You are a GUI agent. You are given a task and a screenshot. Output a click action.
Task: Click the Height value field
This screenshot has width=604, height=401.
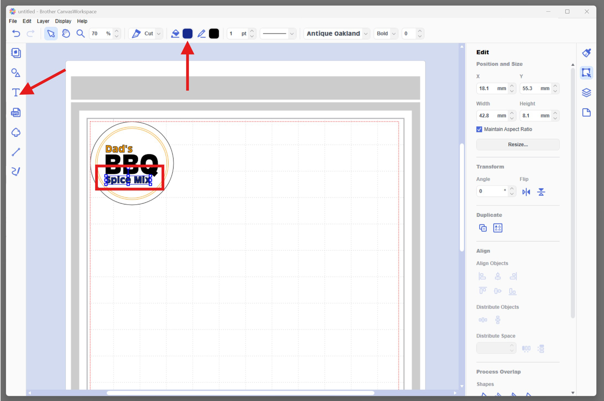pos(536,116)
